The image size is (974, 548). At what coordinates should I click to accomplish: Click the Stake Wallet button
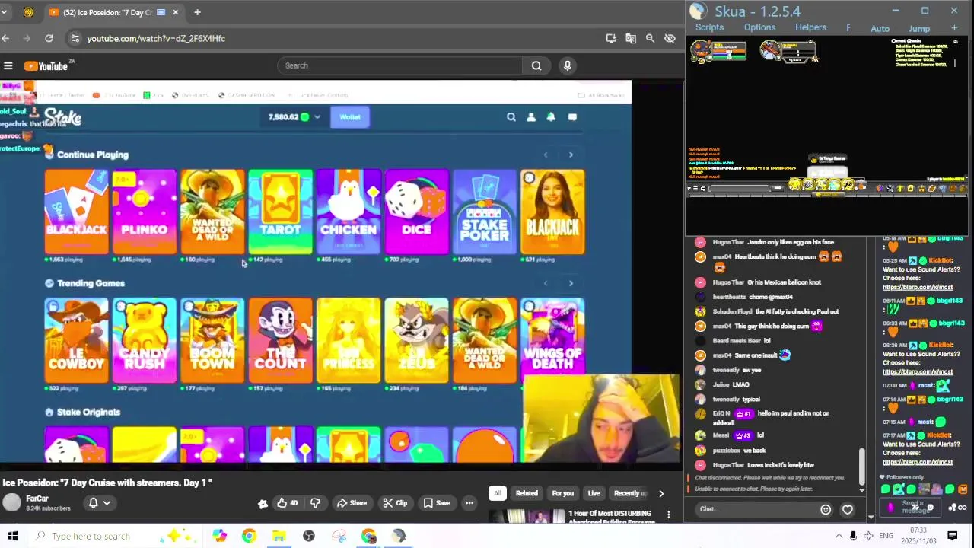[350, 117]
